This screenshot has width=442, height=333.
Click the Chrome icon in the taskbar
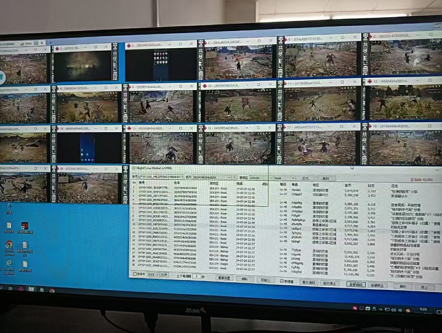coord(52,290)
